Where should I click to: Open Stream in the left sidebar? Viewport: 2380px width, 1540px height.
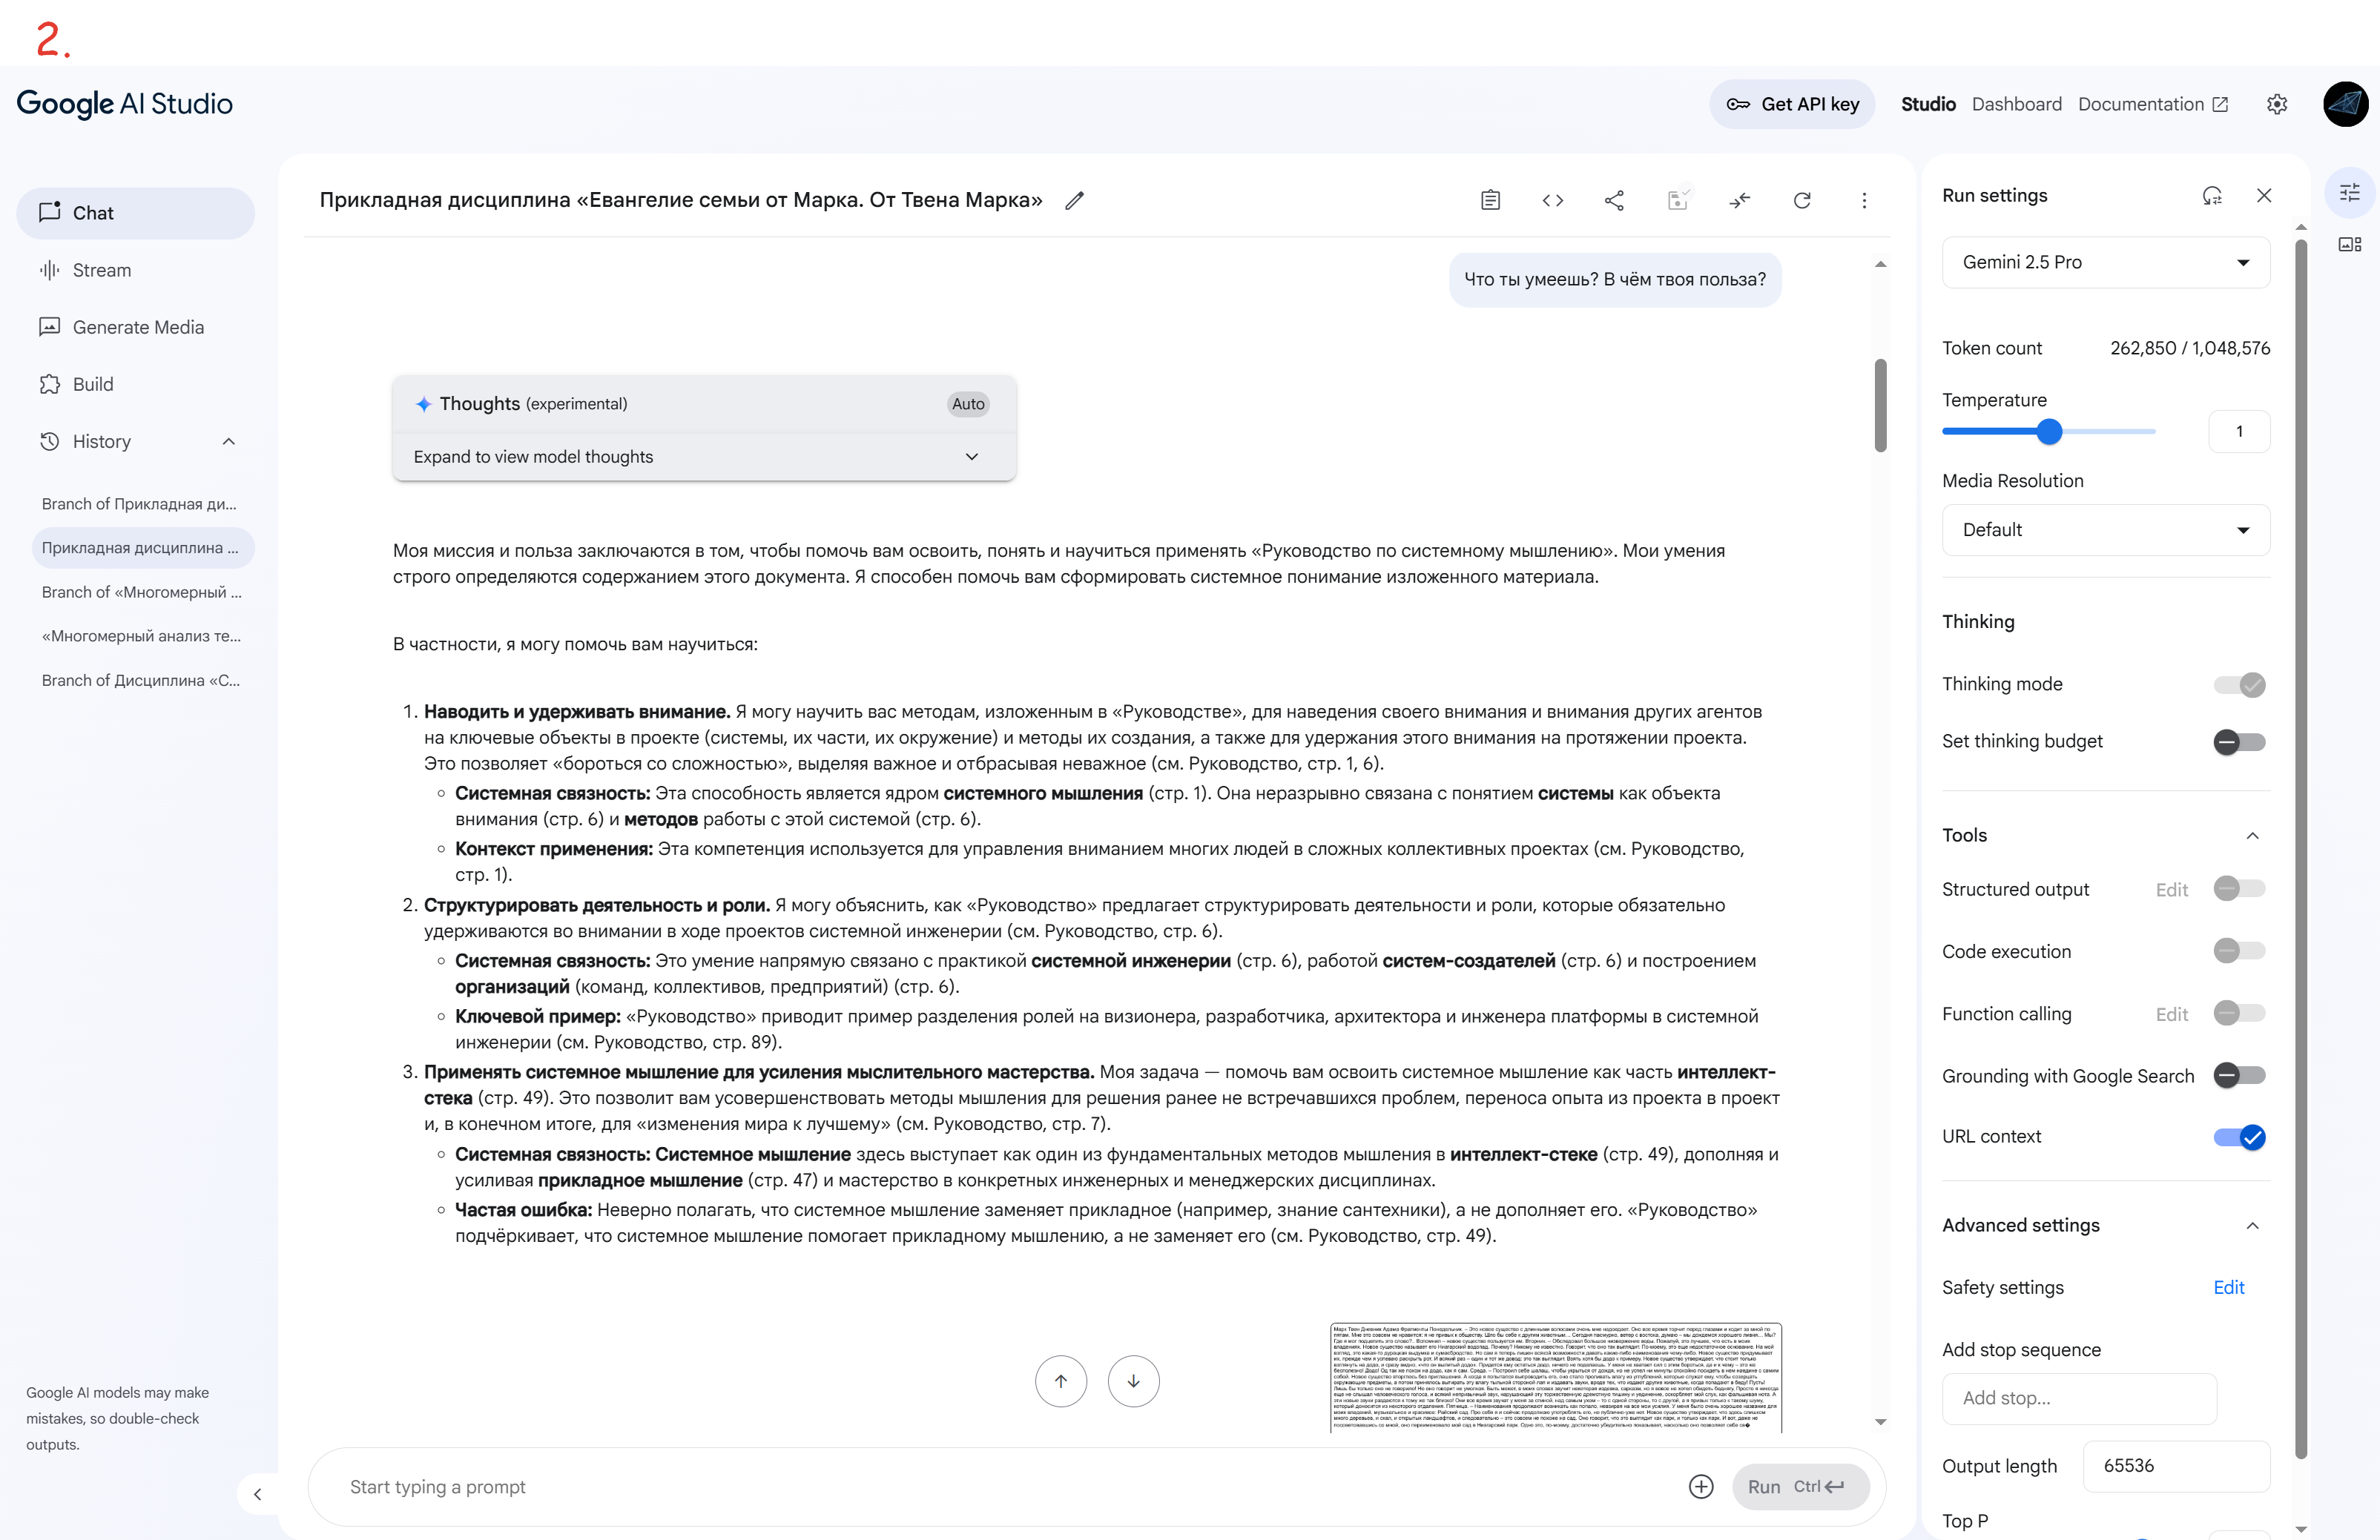tap(101, 270)
